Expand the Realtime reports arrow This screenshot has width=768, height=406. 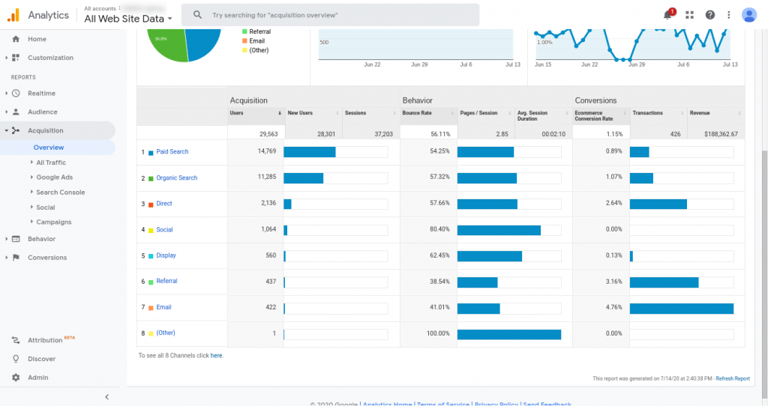pos(6,94)
